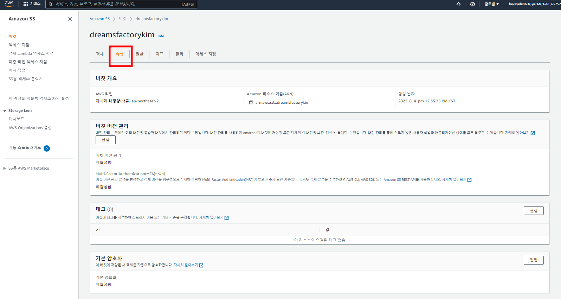Screen dimensions: 561x299
Task: Open 객체 Lambda 액세스 지점 sidebar link
Action: pyautogui.click(x=31, y=53)
